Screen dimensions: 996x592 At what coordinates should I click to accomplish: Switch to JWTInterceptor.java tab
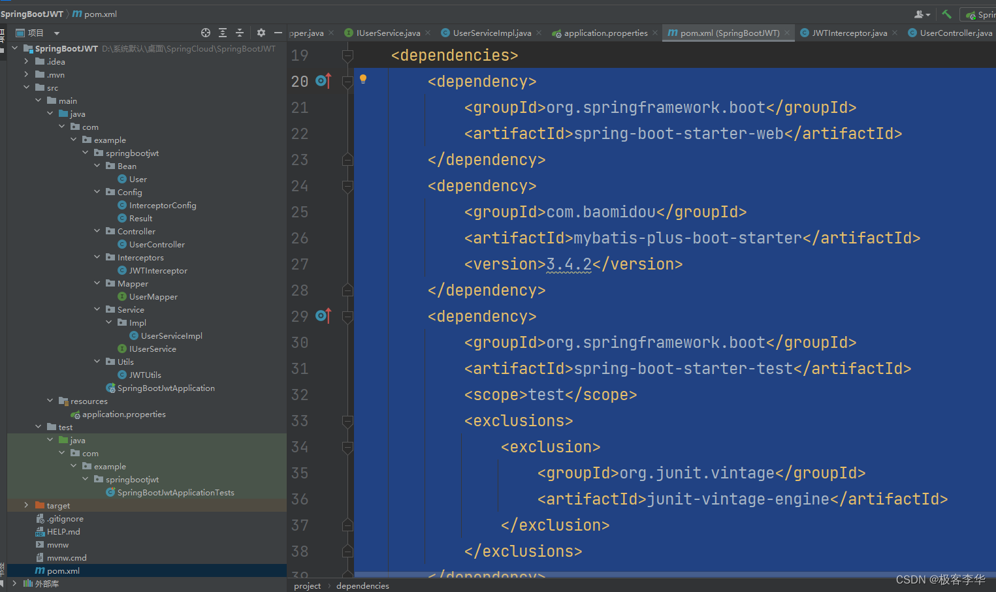(x=849, y=33)
